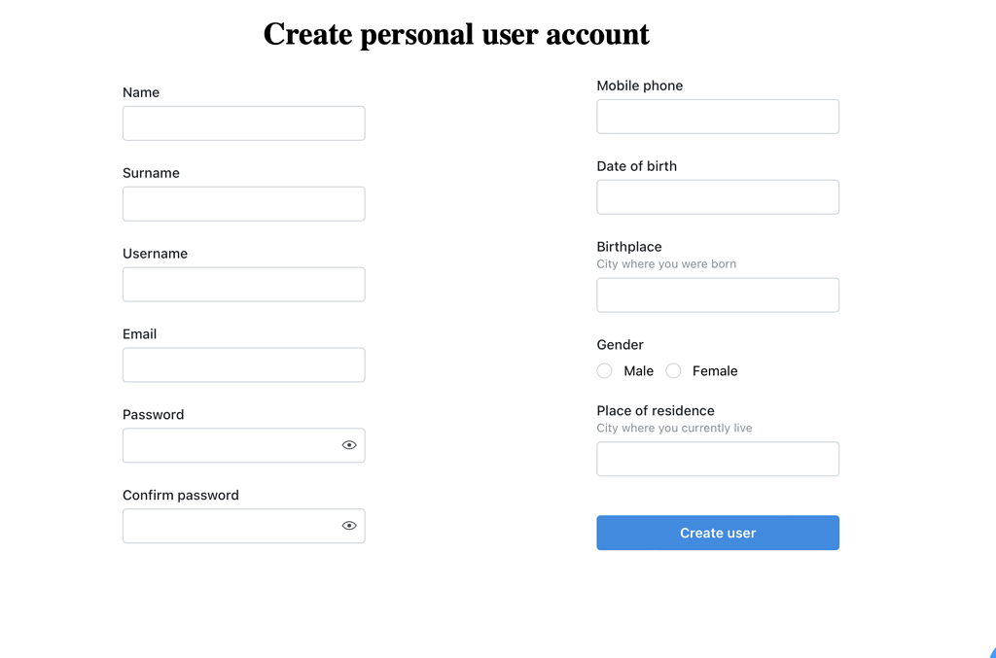Select the Female gender option
This screenshot has height=658, width=996.
tap(673, 370)
